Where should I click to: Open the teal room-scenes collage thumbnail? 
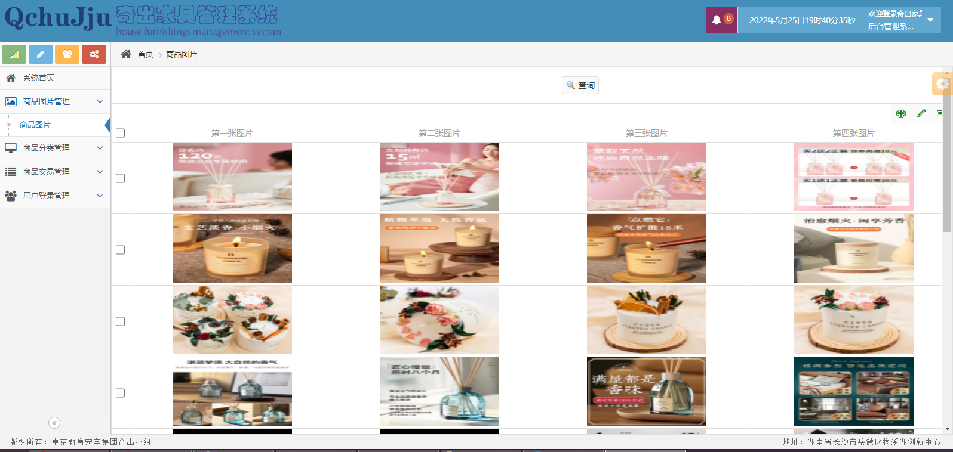[854, 391]
